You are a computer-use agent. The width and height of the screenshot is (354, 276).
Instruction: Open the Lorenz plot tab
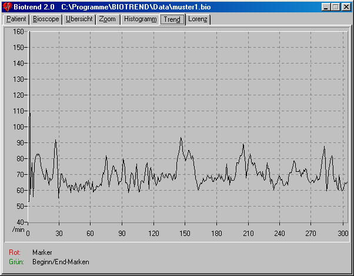198,19
